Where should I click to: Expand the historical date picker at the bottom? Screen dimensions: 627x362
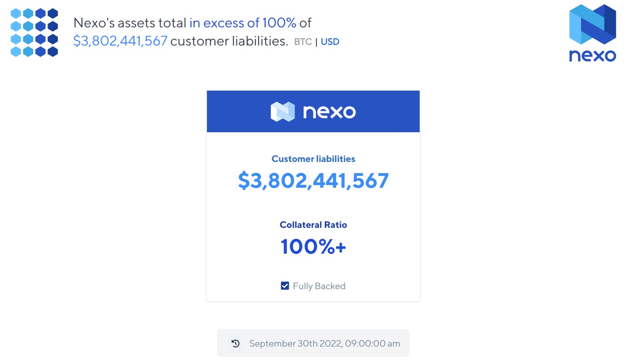coord(324,343)
